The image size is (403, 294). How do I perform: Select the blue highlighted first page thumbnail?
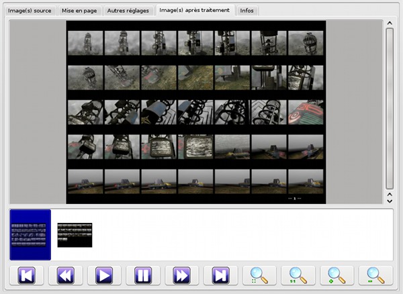(x=30, y=235)
